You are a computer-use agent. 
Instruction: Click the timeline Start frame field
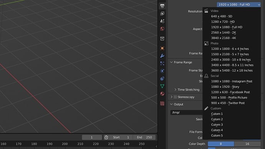[x=121, y=138]
